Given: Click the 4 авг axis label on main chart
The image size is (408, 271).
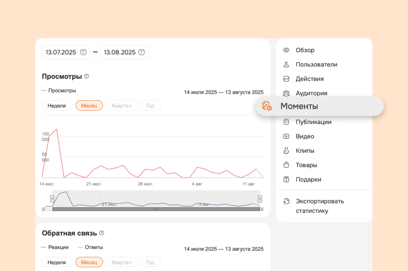Looking at the screenshot, I should tap(197, 184).
